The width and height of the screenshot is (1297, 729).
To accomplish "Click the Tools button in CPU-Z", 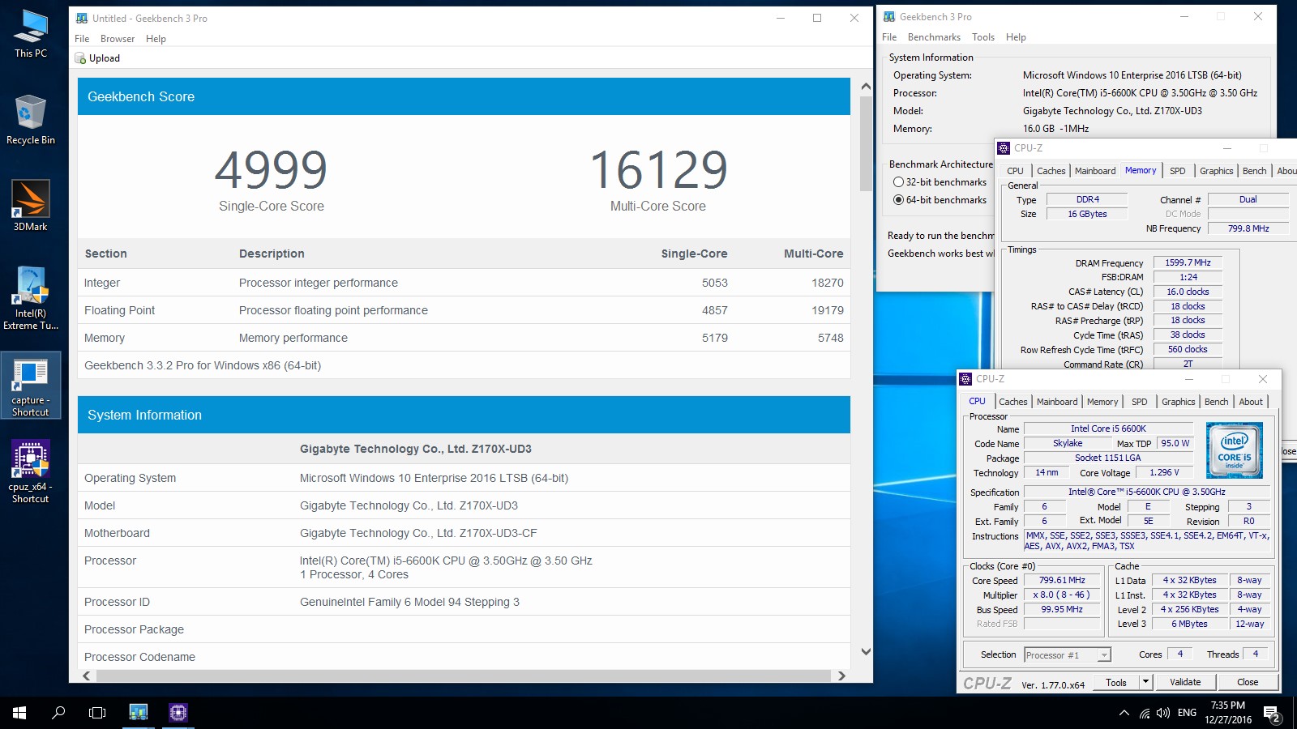I will [x=1115, y=682].
